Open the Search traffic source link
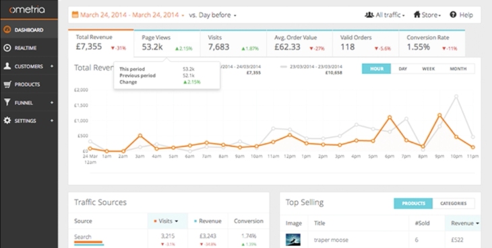Viewport: 492px width, 248px height. (82, 237)
